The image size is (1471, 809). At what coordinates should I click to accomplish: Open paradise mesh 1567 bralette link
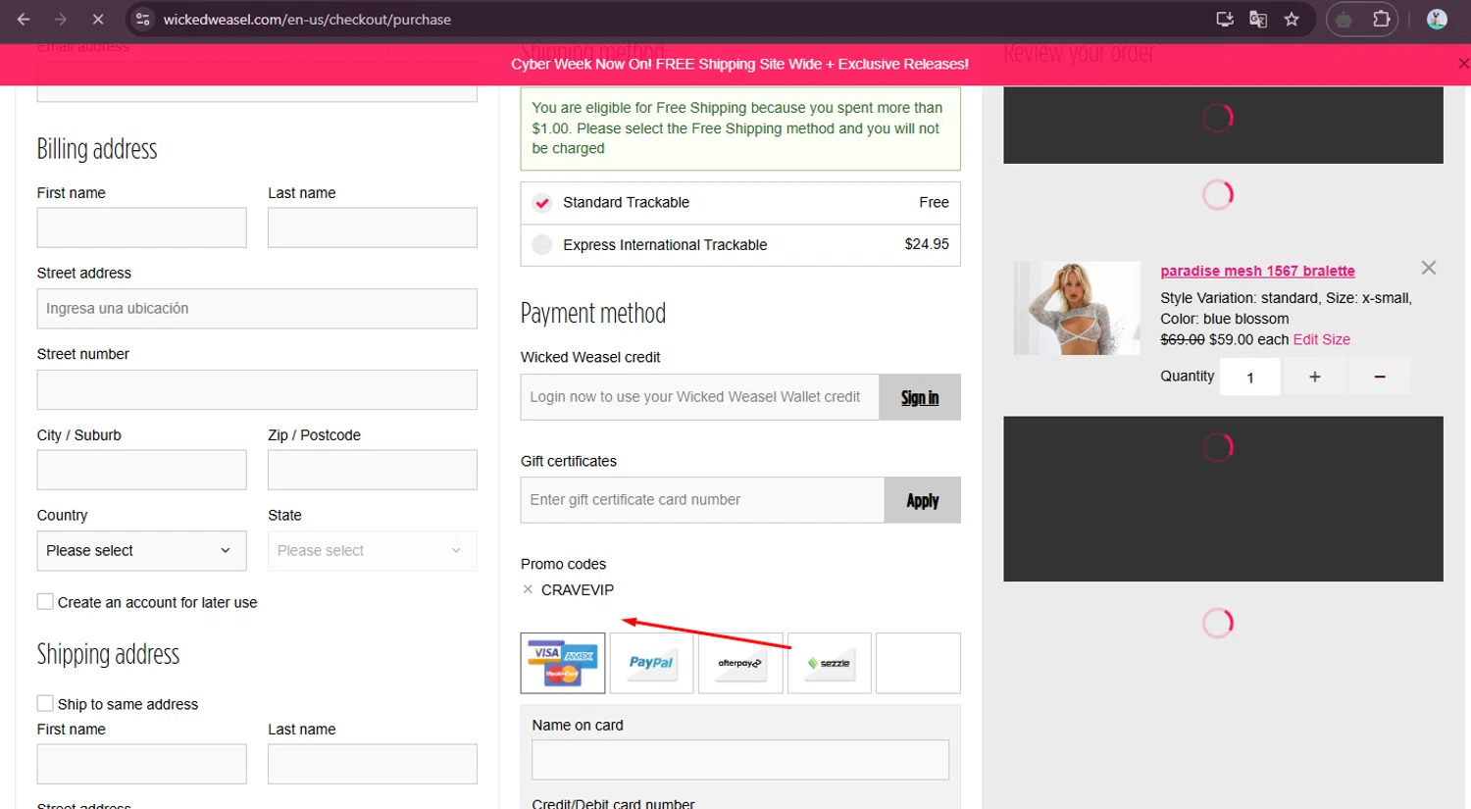[1257, 271]
